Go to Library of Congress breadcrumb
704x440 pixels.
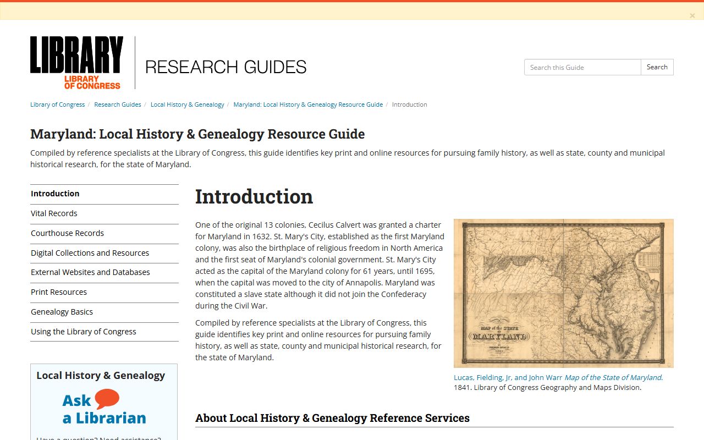[58, 105]
